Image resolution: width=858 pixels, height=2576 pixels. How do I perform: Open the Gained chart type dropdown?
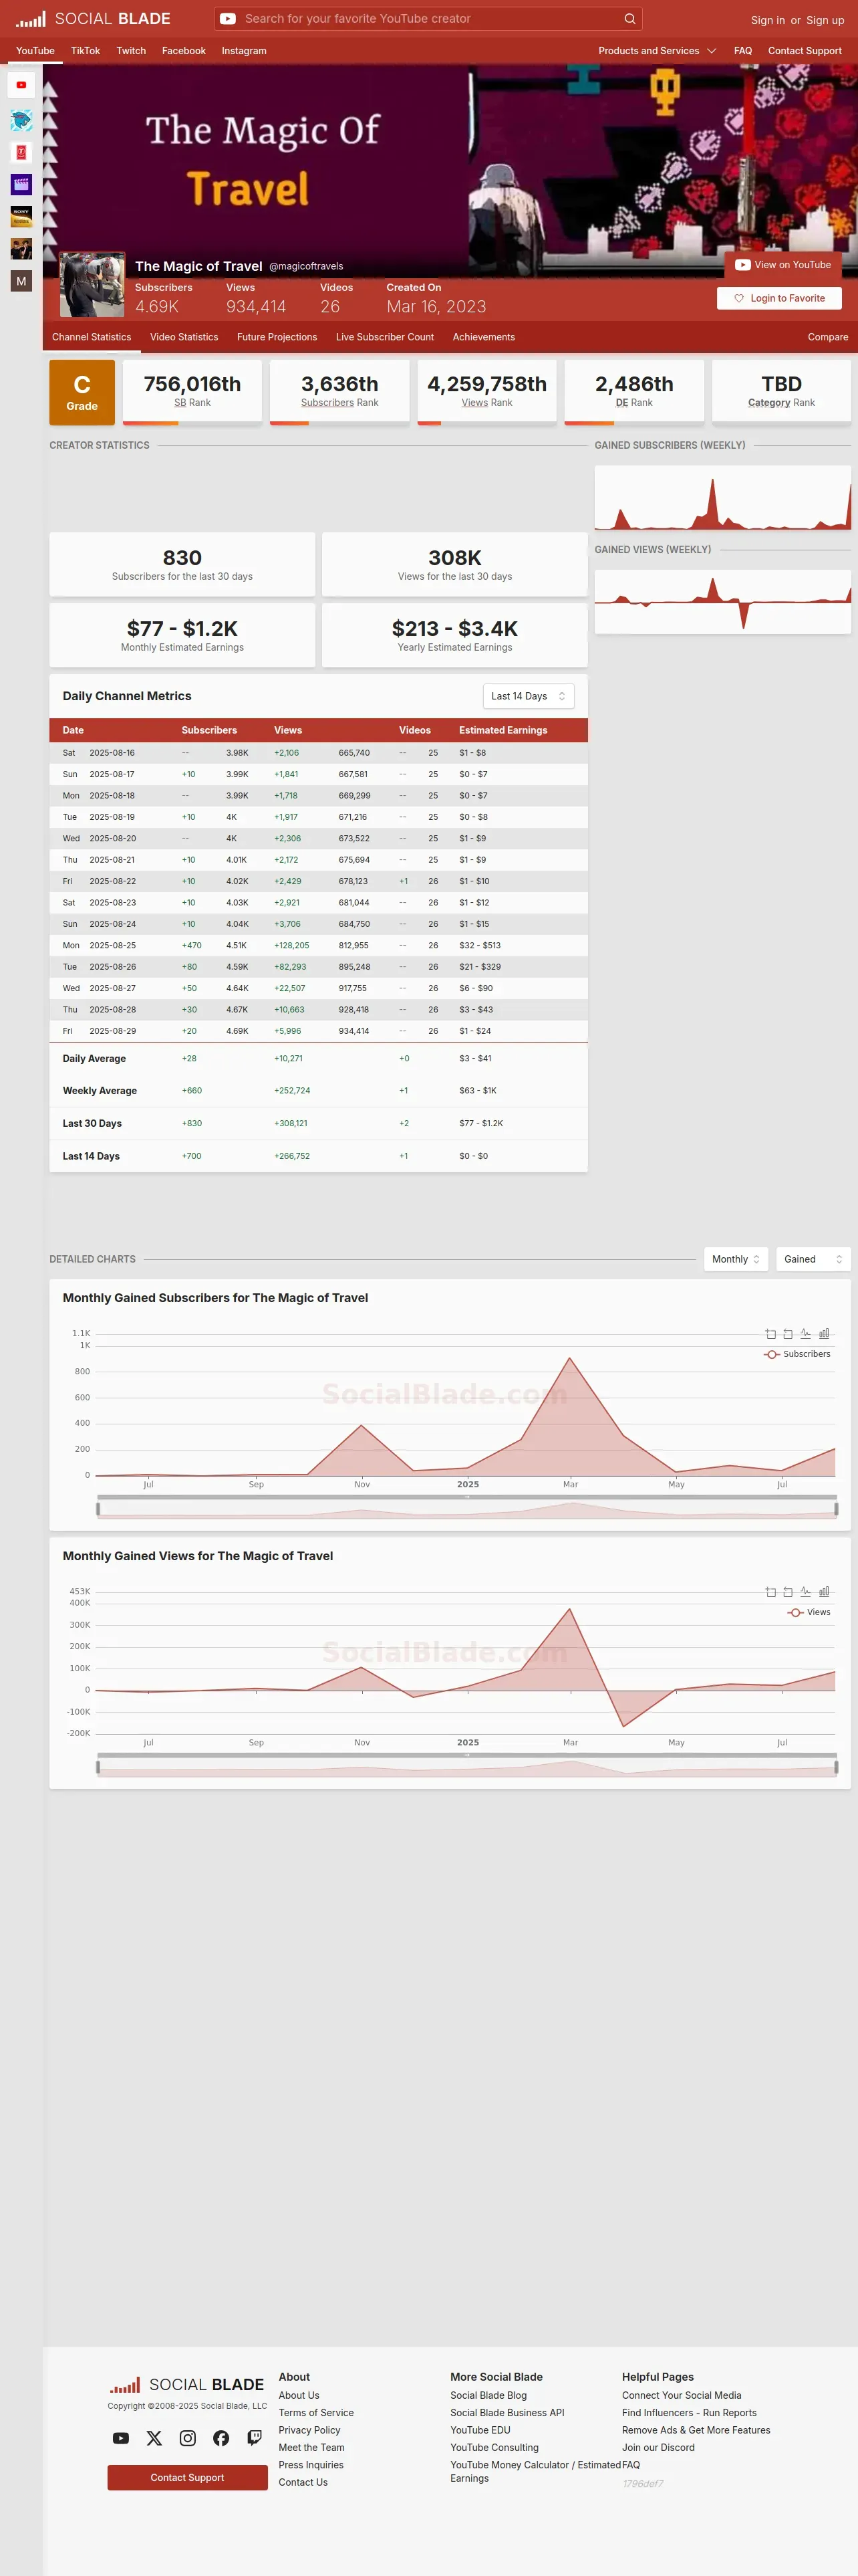click(813, 1259)
